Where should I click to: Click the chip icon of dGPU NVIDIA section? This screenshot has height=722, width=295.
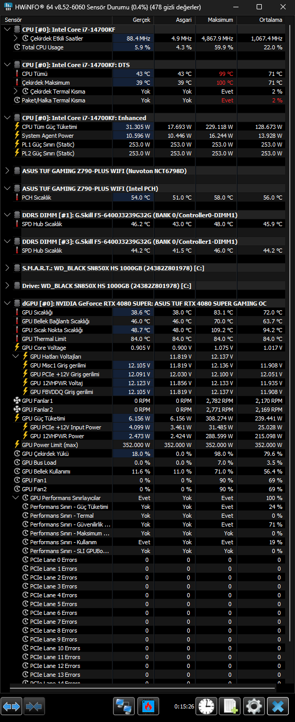tap(17, 304)
